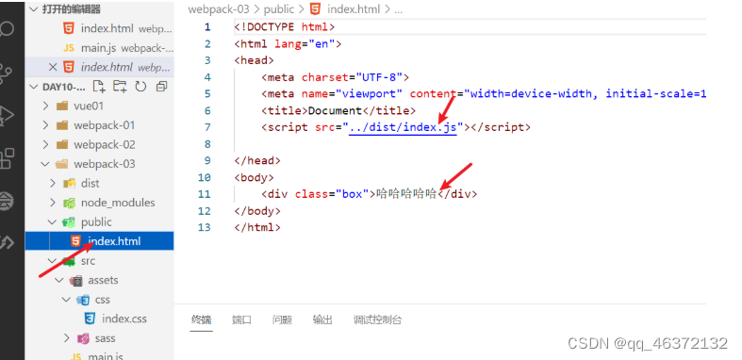Viewport: 742px width, 360px height.
Task: Close the italic index.html open editor
Action: (53, 67)
